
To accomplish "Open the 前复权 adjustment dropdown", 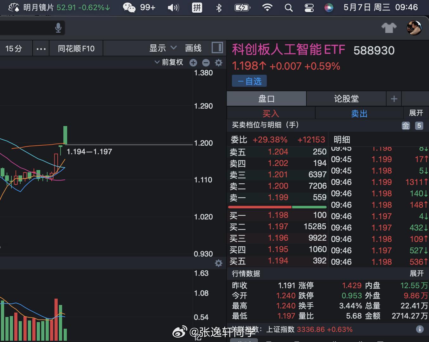I will click(x=169, y=62).
